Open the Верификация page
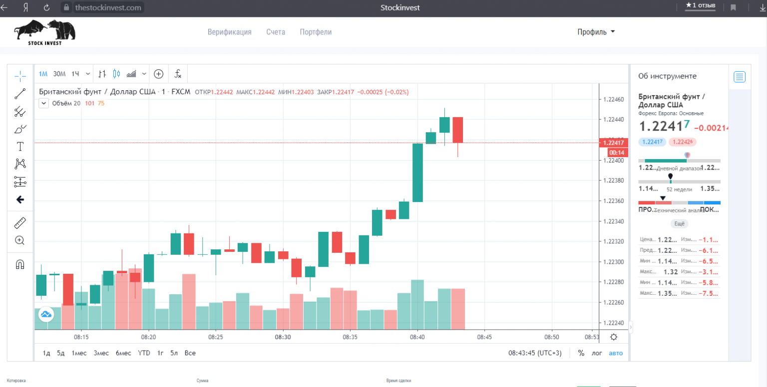Screen dimensions: 767x387 click(230, 32)
